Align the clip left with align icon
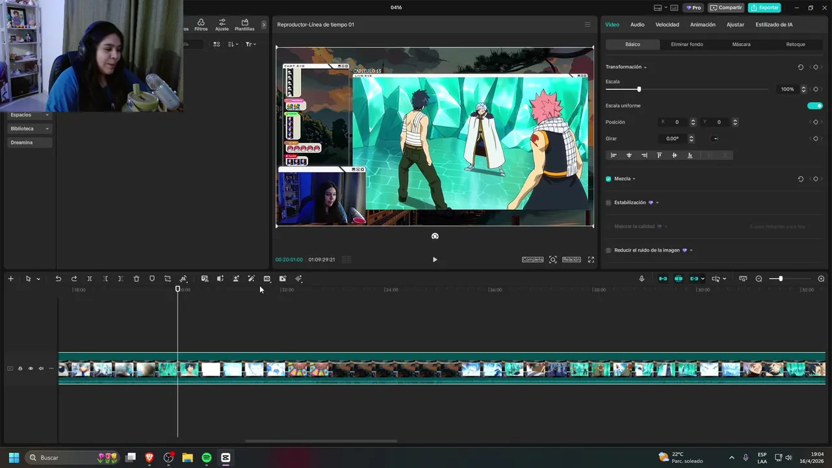The height and width of the screenshot is (468, 832). [614, 155]
